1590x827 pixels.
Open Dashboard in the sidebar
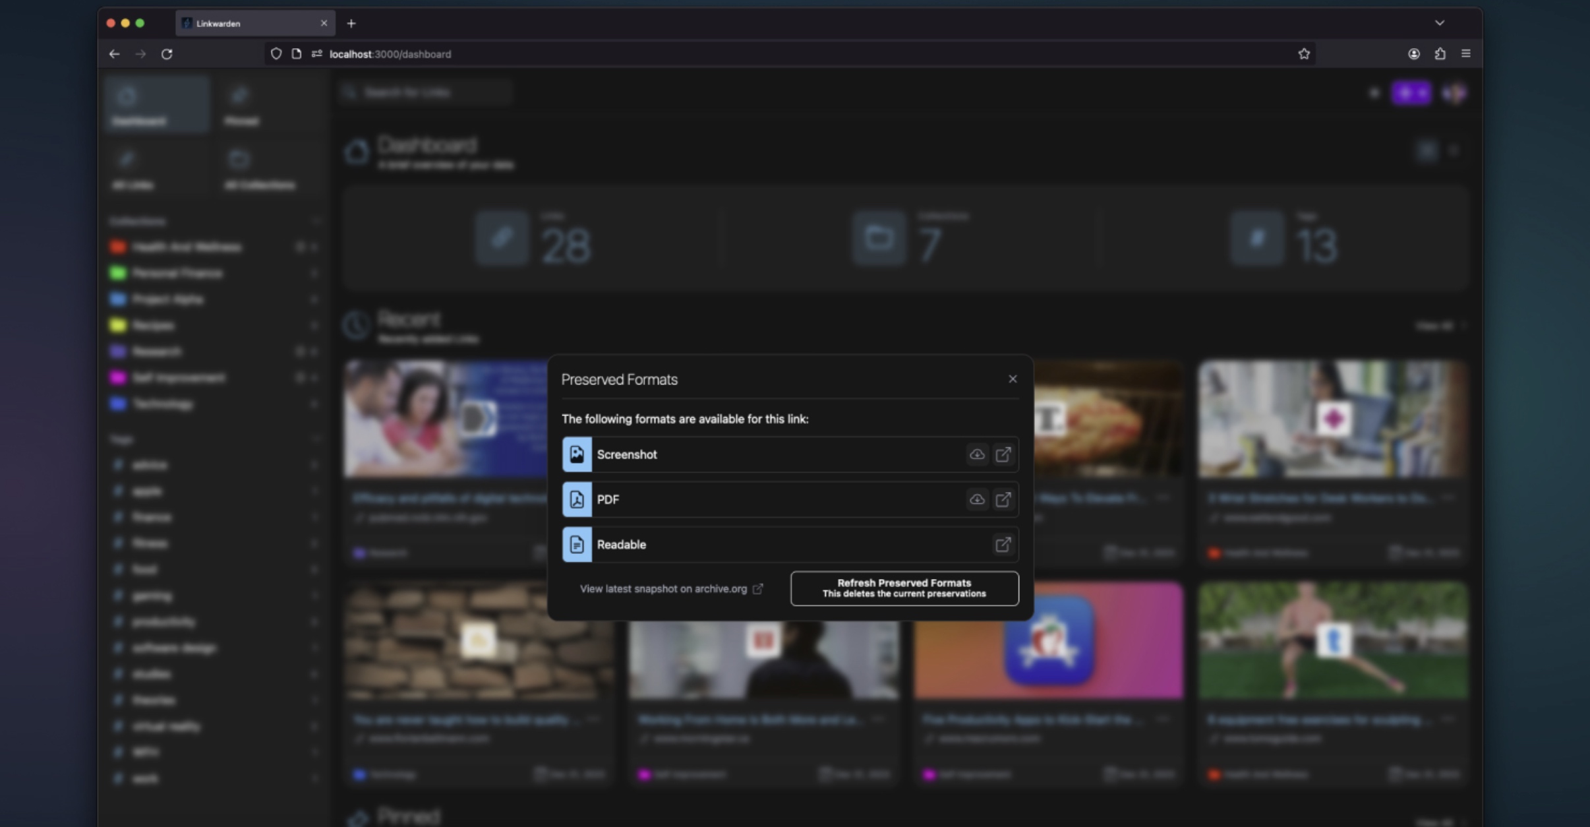[157, 104]
